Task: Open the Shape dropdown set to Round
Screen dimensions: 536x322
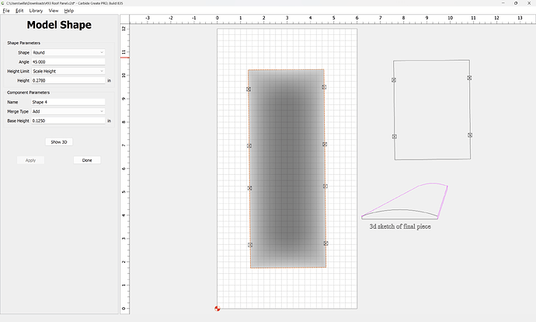Action: point(68,52)
